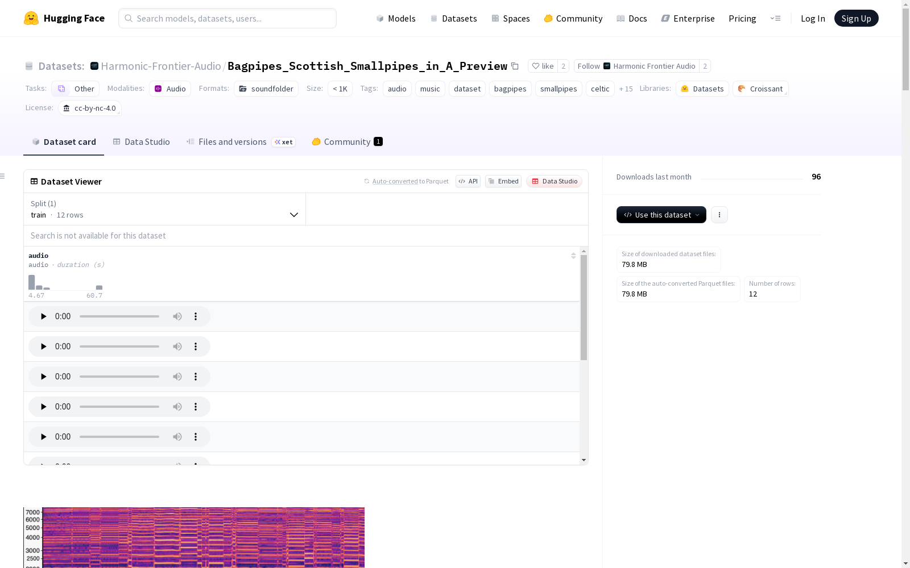Go to Models in the top navigation
The height and width of the screenshot is (568, 910).
[x=396, y=18]
